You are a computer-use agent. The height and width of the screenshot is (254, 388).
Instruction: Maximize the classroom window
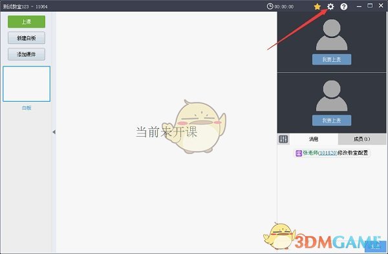(370, 6)
